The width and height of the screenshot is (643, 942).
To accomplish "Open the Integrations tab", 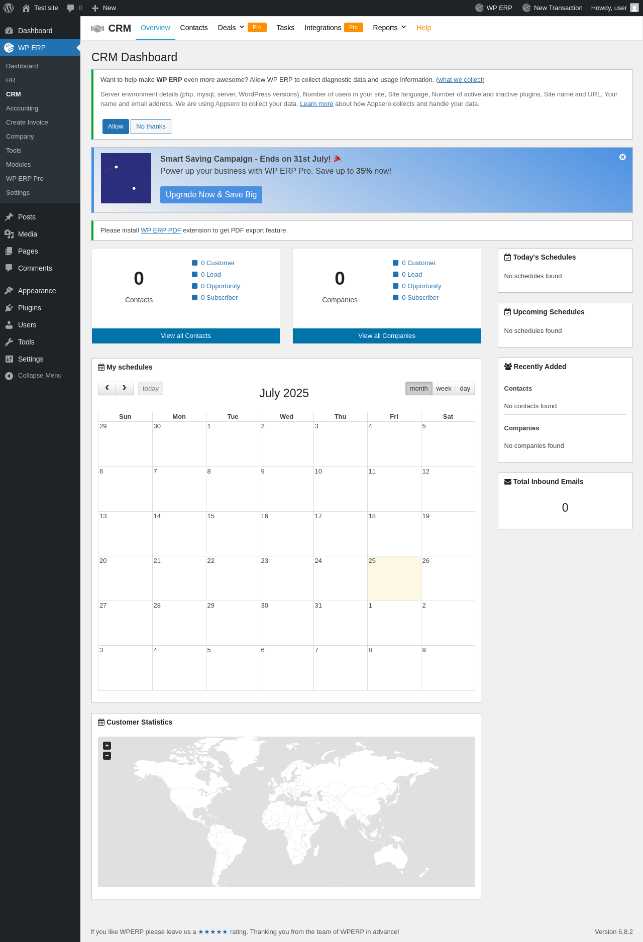I will point(323,28).
